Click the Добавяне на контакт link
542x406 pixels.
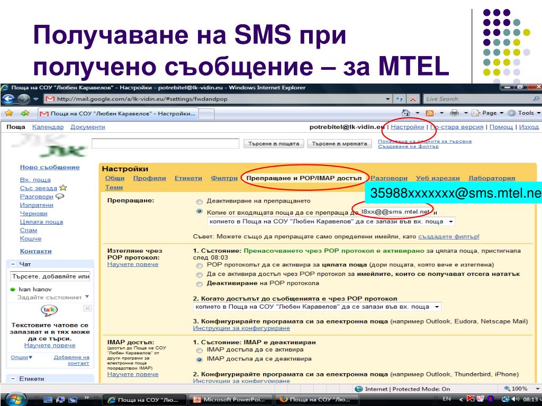pos(71,360)
